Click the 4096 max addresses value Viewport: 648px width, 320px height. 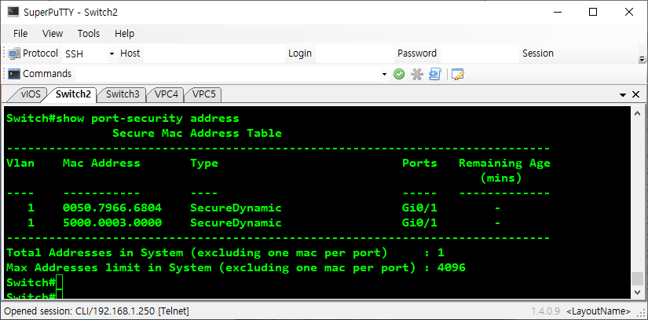[x=452, y=268]
